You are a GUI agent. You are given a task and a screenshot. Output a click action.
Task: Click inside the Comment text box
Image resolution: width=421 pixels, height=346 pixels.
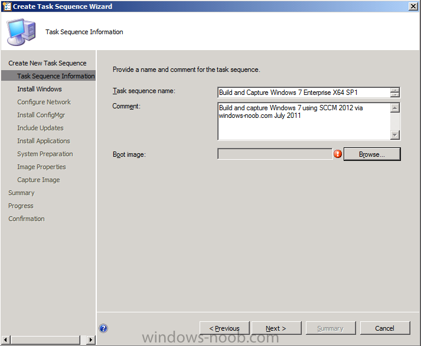click(x=303, y=121)
